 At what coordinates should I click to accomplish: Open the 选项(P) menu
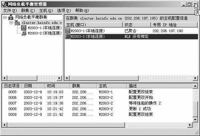tap(64, 11)
